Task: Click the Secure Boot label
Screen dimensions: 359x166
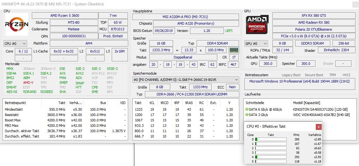Action: point(314,75)
